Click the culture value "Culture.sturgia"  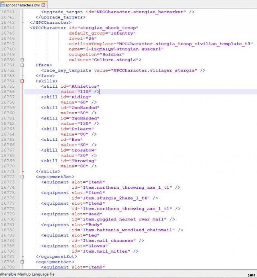[x=115, y=60]
